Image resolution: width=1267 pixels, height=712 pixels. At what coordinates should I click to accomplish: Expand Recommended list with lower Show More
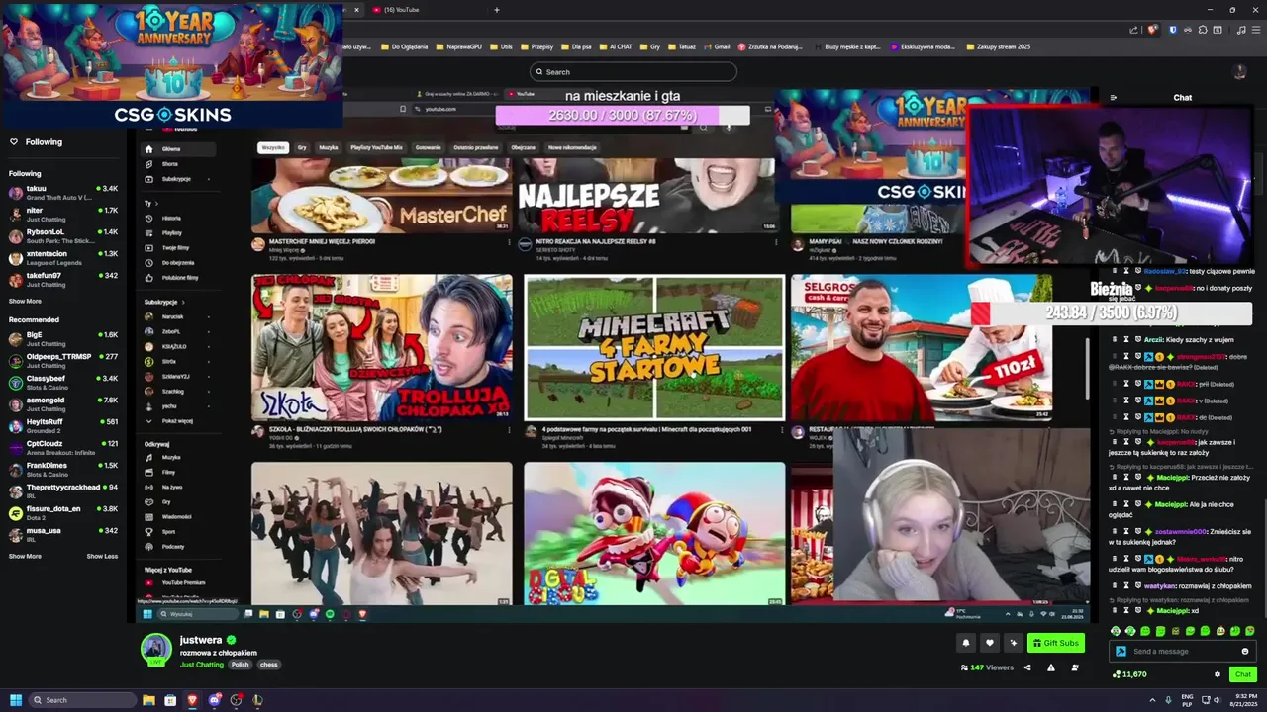(x=25, y=556)
